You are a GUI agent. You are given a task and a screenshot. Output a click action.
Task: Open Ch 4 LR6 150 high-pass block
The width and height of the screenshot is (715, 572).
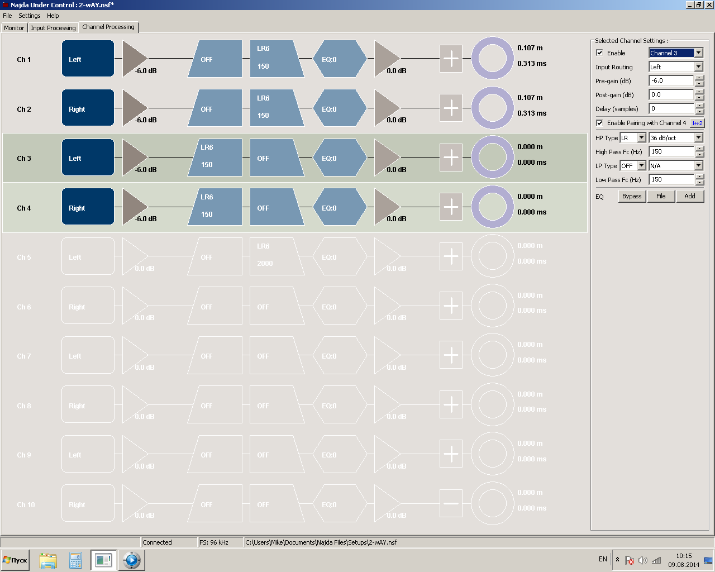tap(215, 207)
